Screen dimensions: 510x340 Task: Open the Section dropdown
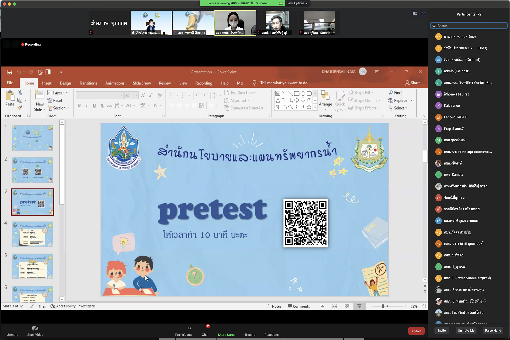[x=58, y=108]
